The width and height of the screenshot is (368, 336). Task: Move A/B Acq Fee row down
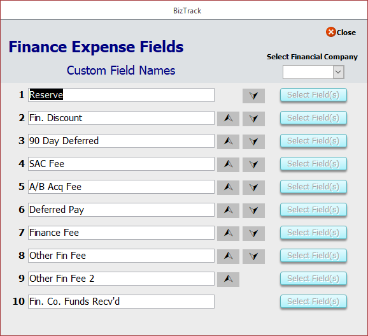point(253,187)
